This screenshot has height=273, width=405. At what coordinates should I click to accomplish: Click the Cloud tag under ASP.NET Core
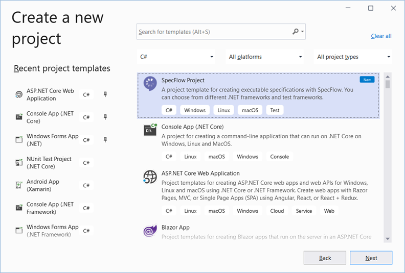[x=277, y=211]
